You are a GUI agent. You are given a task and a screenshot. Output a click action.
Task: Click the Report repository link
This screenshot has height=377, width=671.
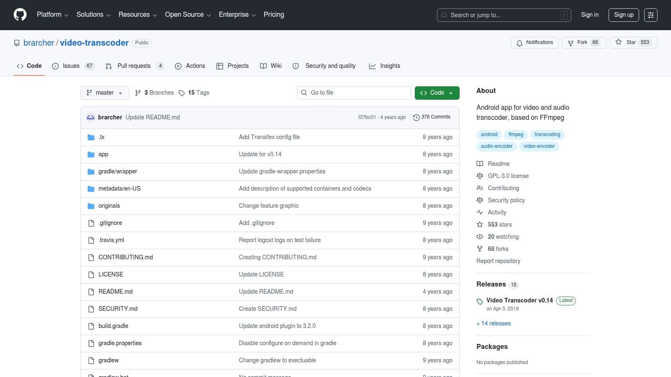(x=498, y=261)
